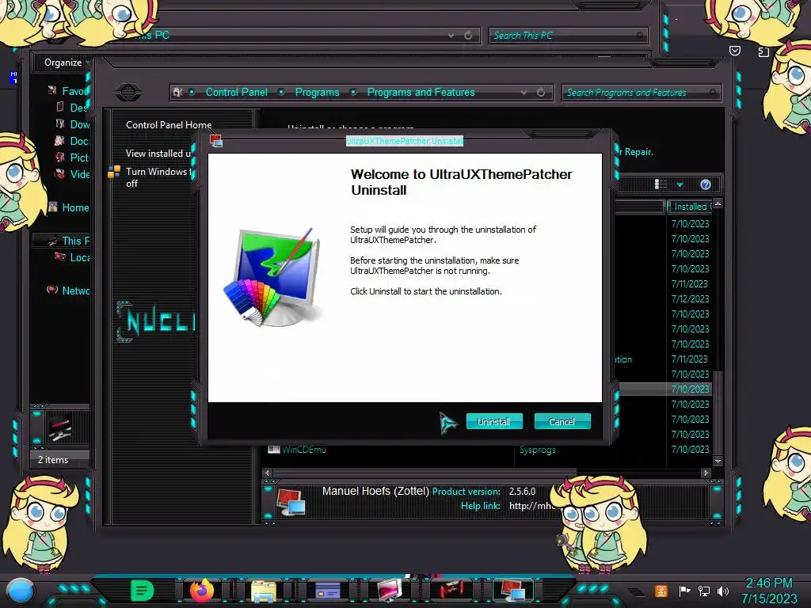This screenshot has width=811, height=608.
Task: Click the details pane program icon
Action: click(x=290, y=501)
